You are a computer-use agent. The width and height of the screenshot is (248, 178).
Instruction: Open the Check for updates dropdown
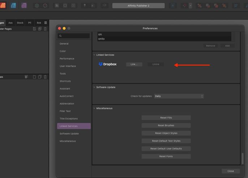(179, 96)
